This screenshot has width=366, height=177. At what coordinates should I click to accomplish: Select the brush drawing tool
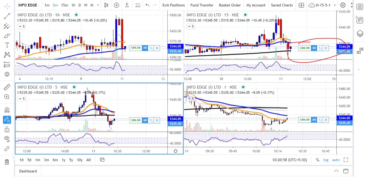coord(7,36)
